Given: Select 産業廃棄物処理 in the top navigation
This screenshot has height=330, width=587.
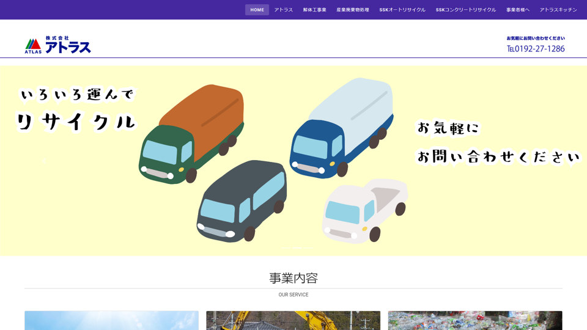Looking at the screenshot, I should click(x=352, y=10).
